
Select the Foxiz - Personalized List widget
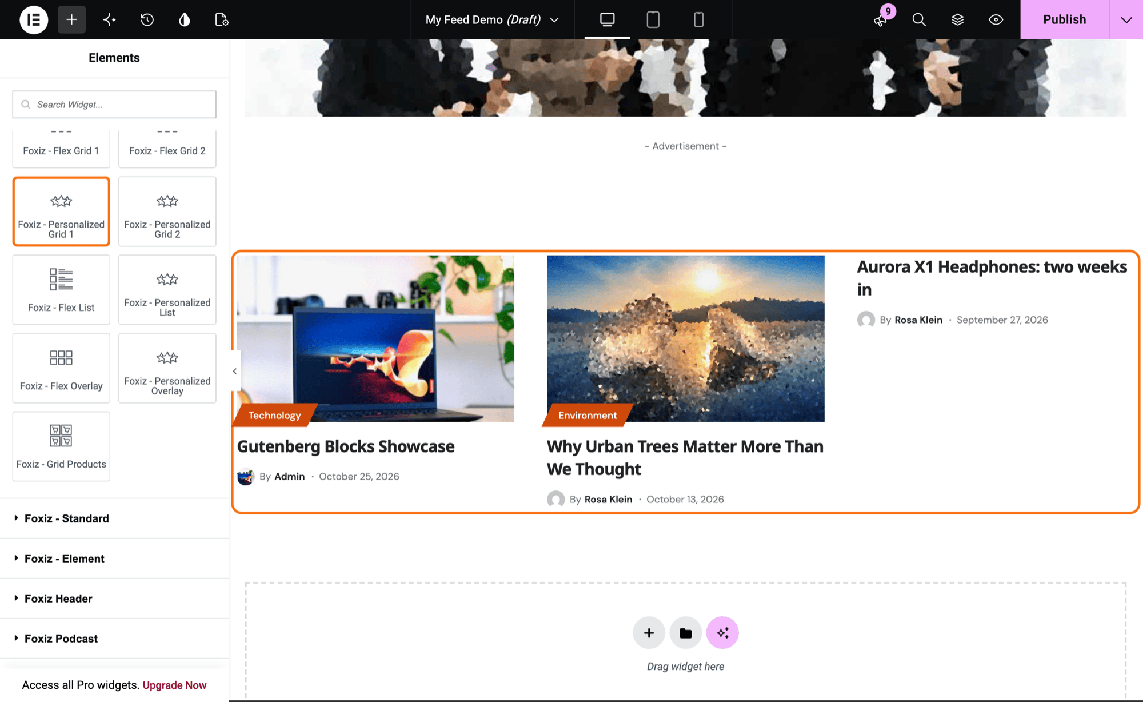click(x=167, y=290)
